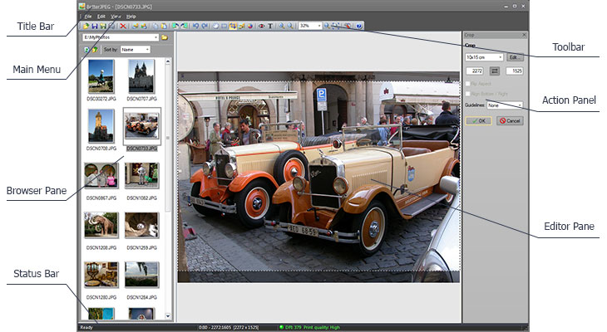
Task: Click the browser pane scroll-down arrow
Action: (168, 315)
